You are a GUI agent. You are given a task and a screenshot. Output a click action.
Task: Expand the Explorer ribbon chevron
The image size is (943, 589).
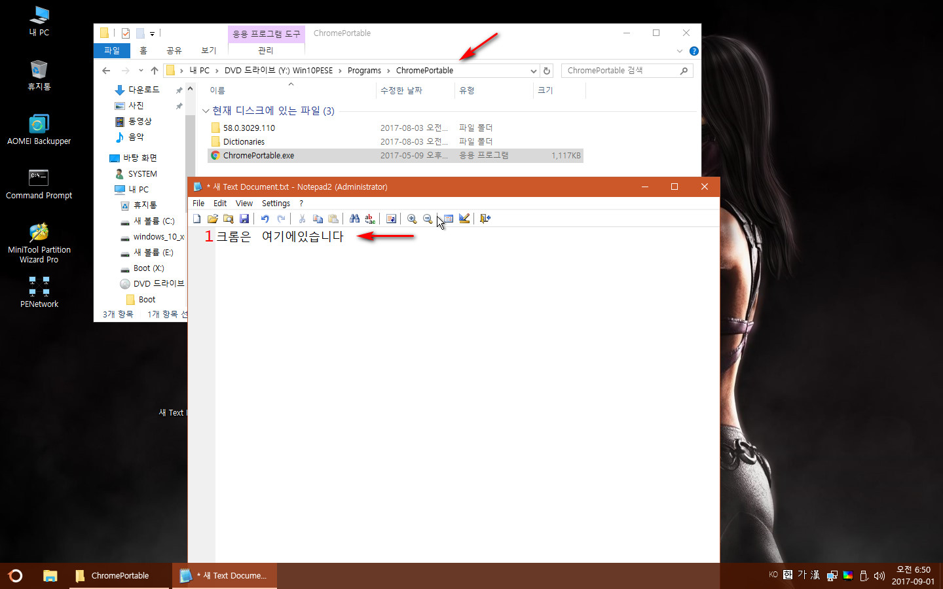[x=680, y=51]
